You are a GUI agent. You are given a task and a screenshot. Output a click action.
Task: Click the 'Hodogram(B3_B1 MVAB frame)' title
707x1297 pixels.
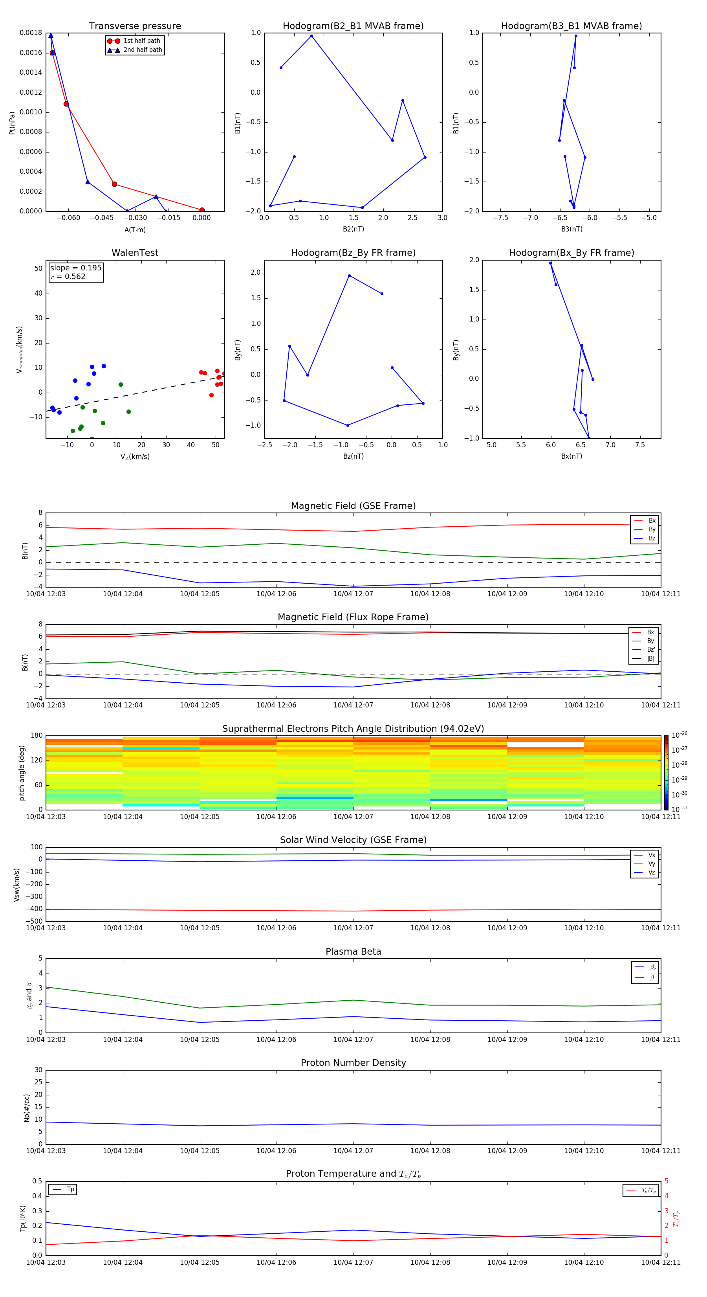click(x=571, y=26)
